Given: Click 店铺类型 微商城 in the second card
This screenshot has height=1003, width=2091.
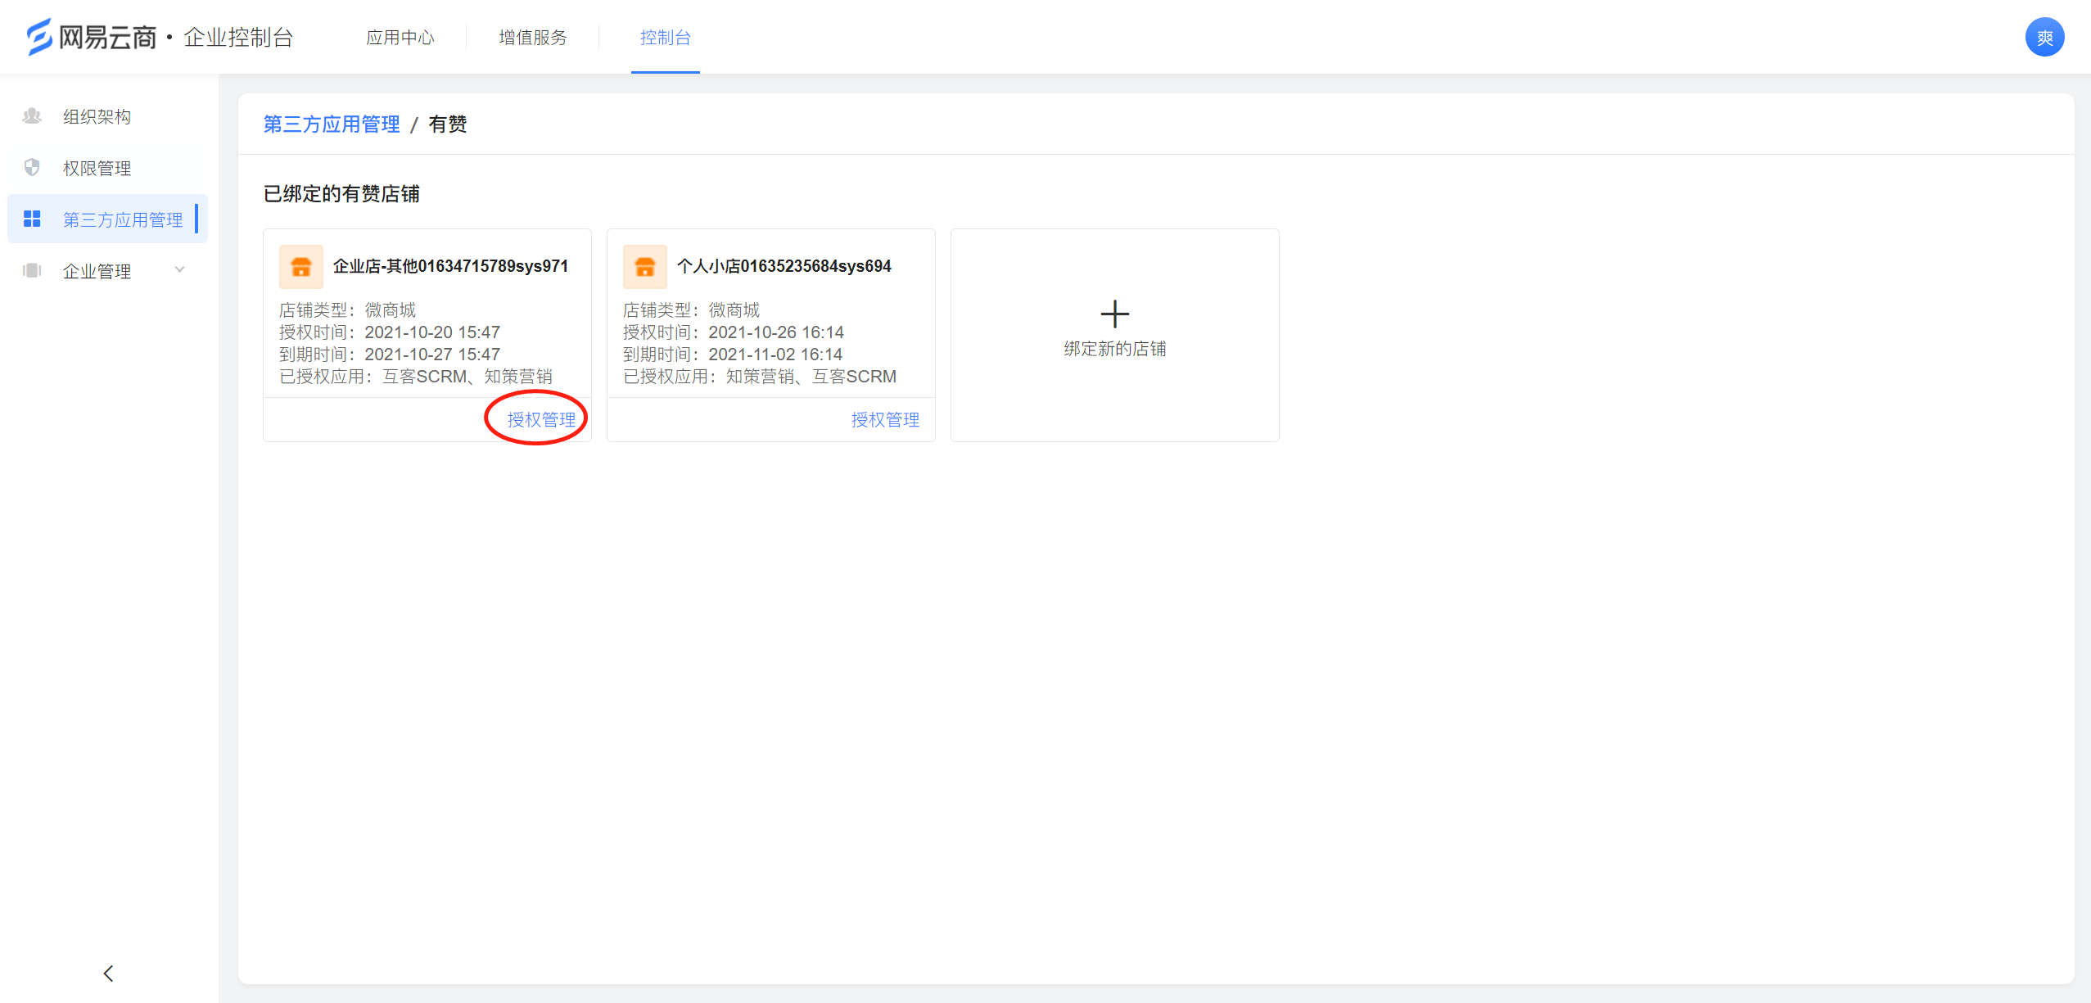Looking at the screenshot, I should coord(692,310).
